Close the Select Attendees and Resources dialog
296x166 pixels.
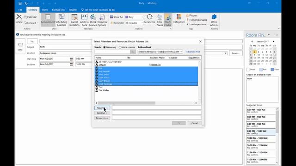(x=200, y=41)
